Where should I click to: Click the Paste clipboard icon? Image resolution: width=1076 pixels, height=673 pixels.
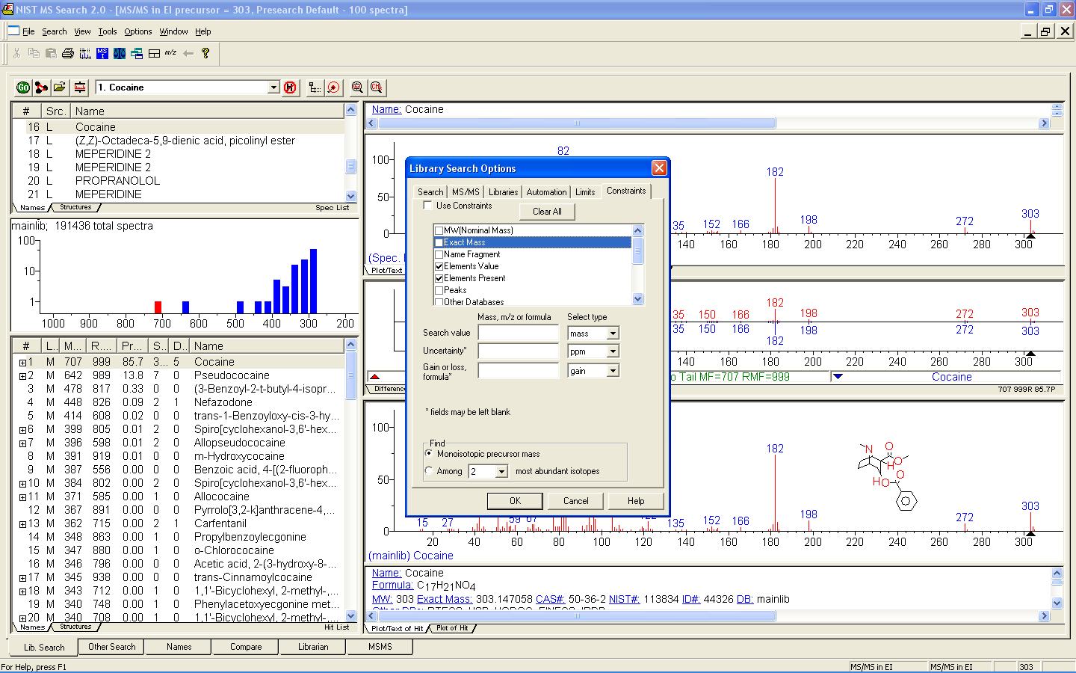point(51,53)
